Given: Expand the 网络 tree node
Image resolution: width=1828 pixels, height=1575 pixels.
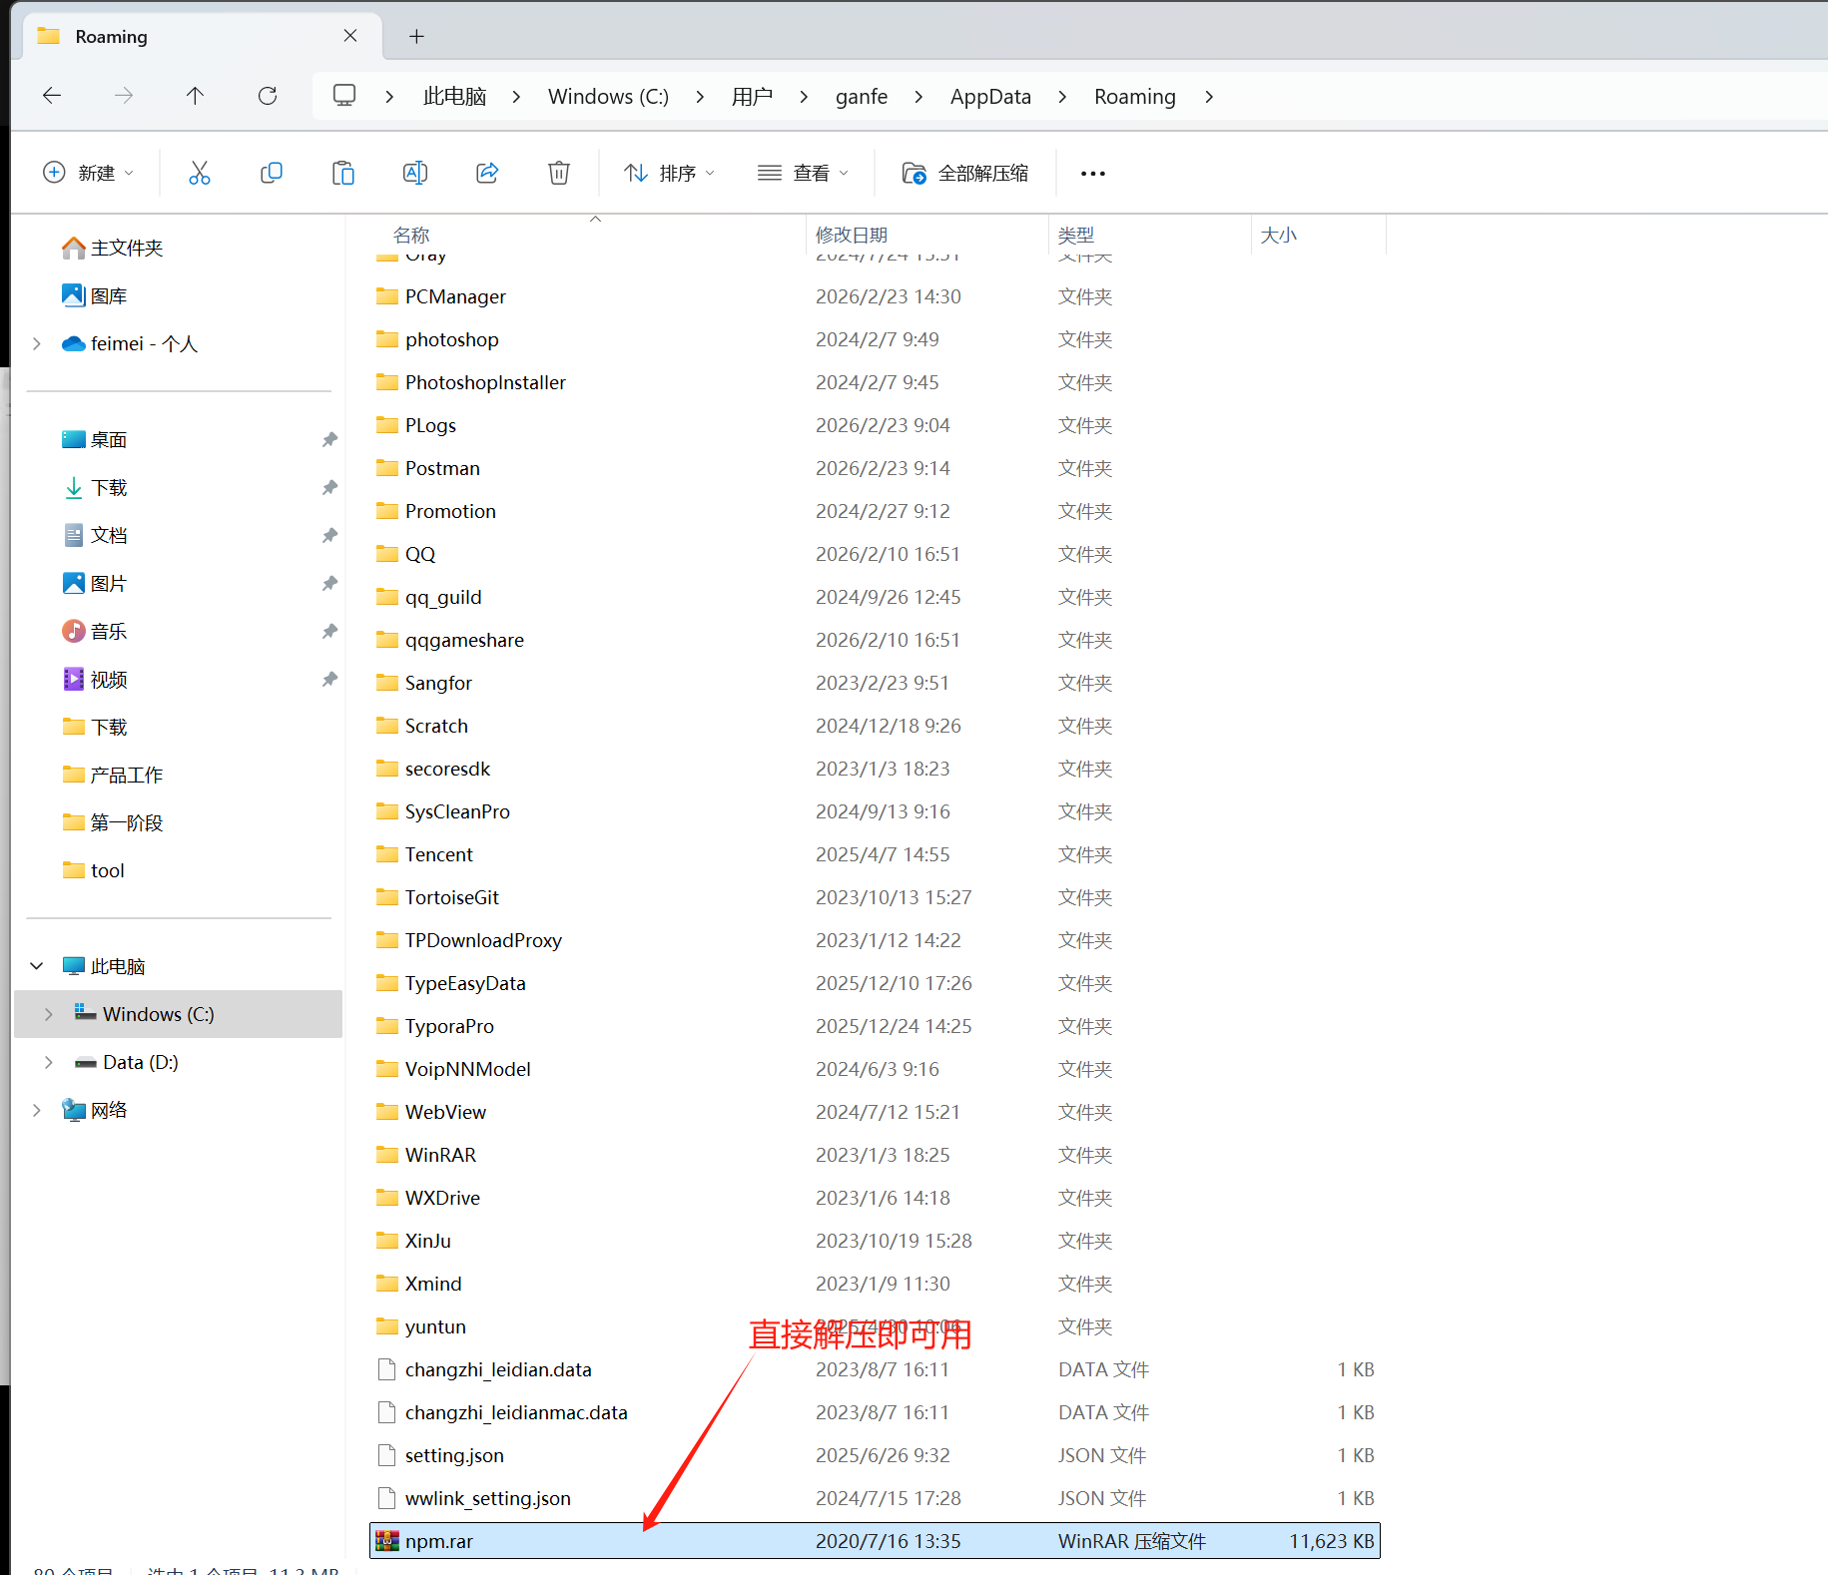Looking at the screenshot, I should coord(37,1110).
